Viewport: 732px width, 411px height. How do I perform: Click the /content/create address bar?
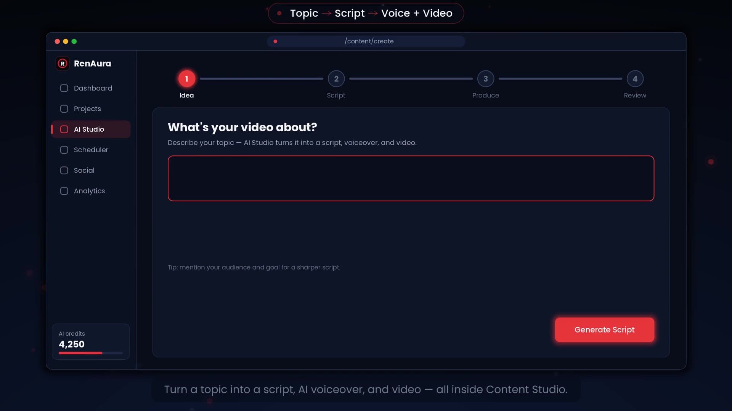pos(366,41)
